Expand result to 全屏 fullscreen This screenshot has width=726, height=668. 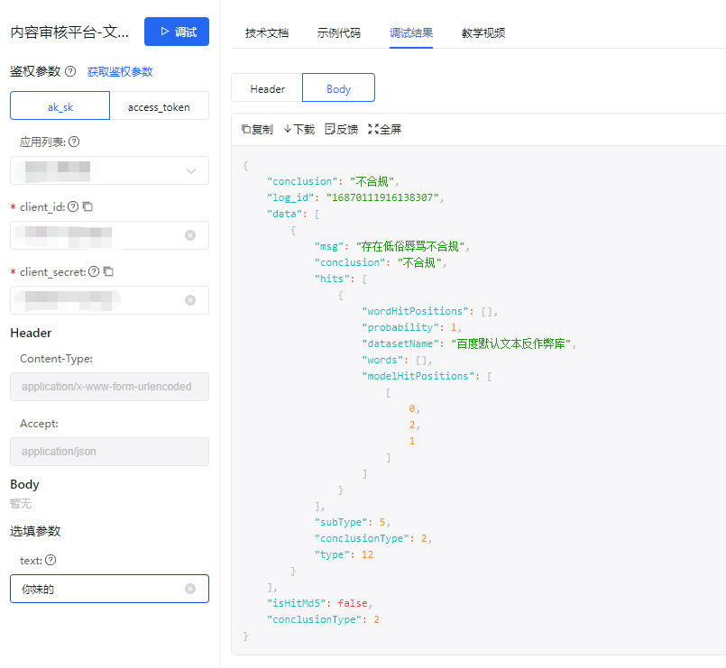coord(384,129)
